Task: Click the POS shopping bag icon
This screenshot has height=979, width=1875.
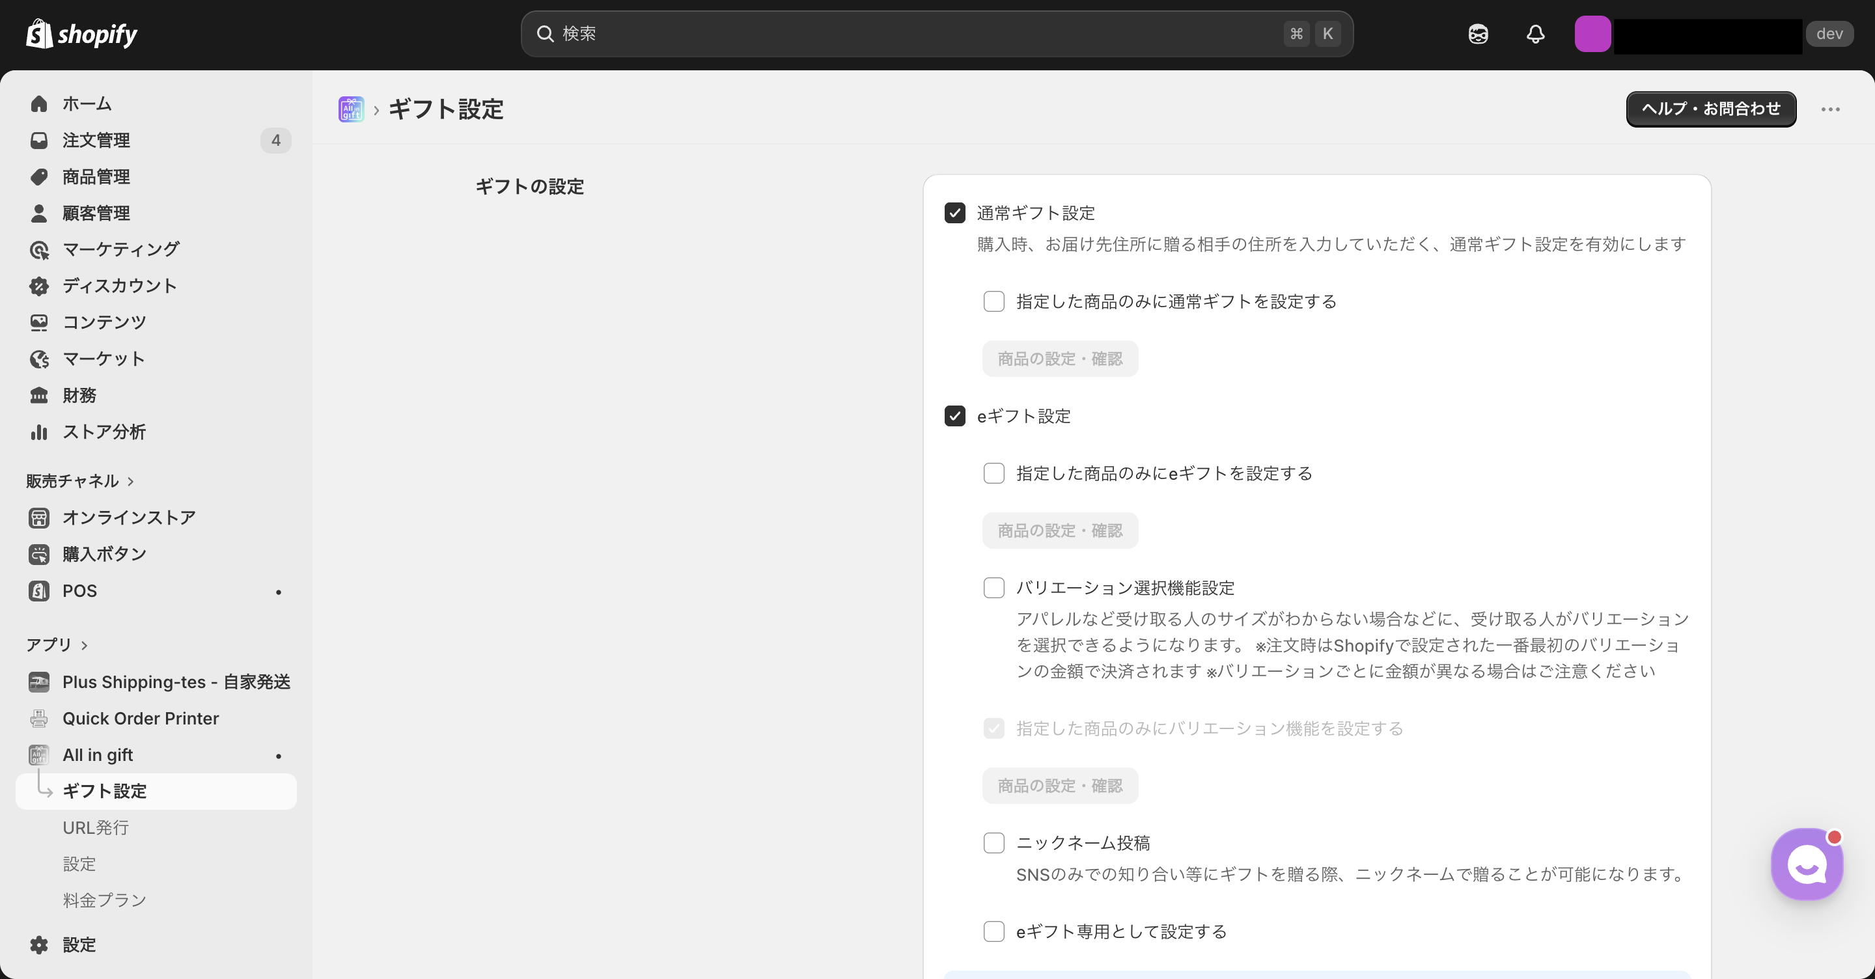Action: coord(38,590)
